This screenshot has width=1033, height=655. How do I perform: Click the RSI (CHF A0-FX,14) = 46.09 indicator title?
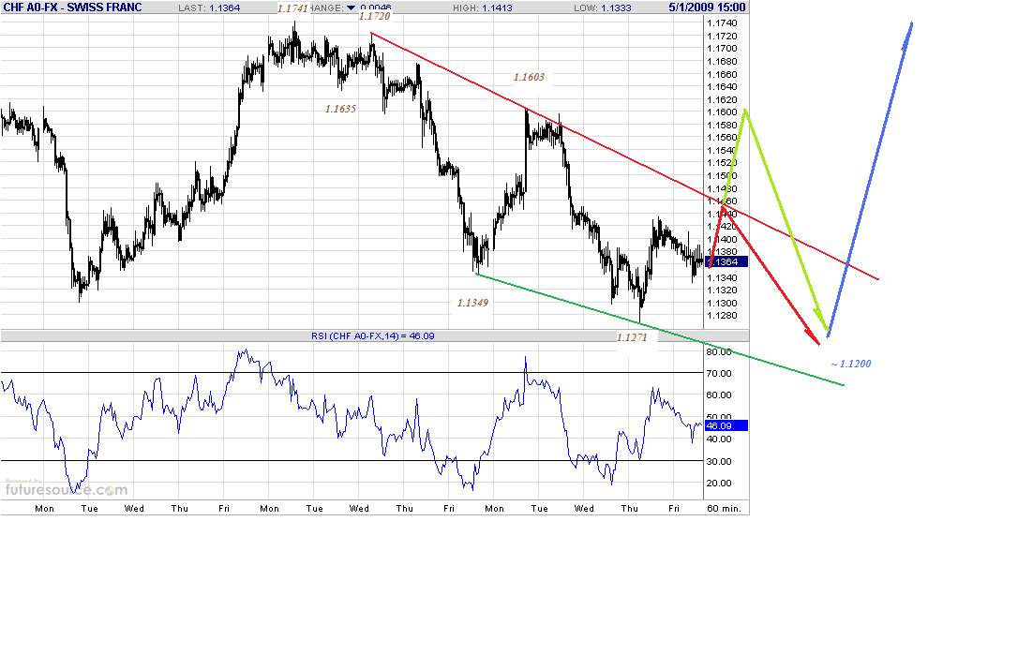click(373, 336)
